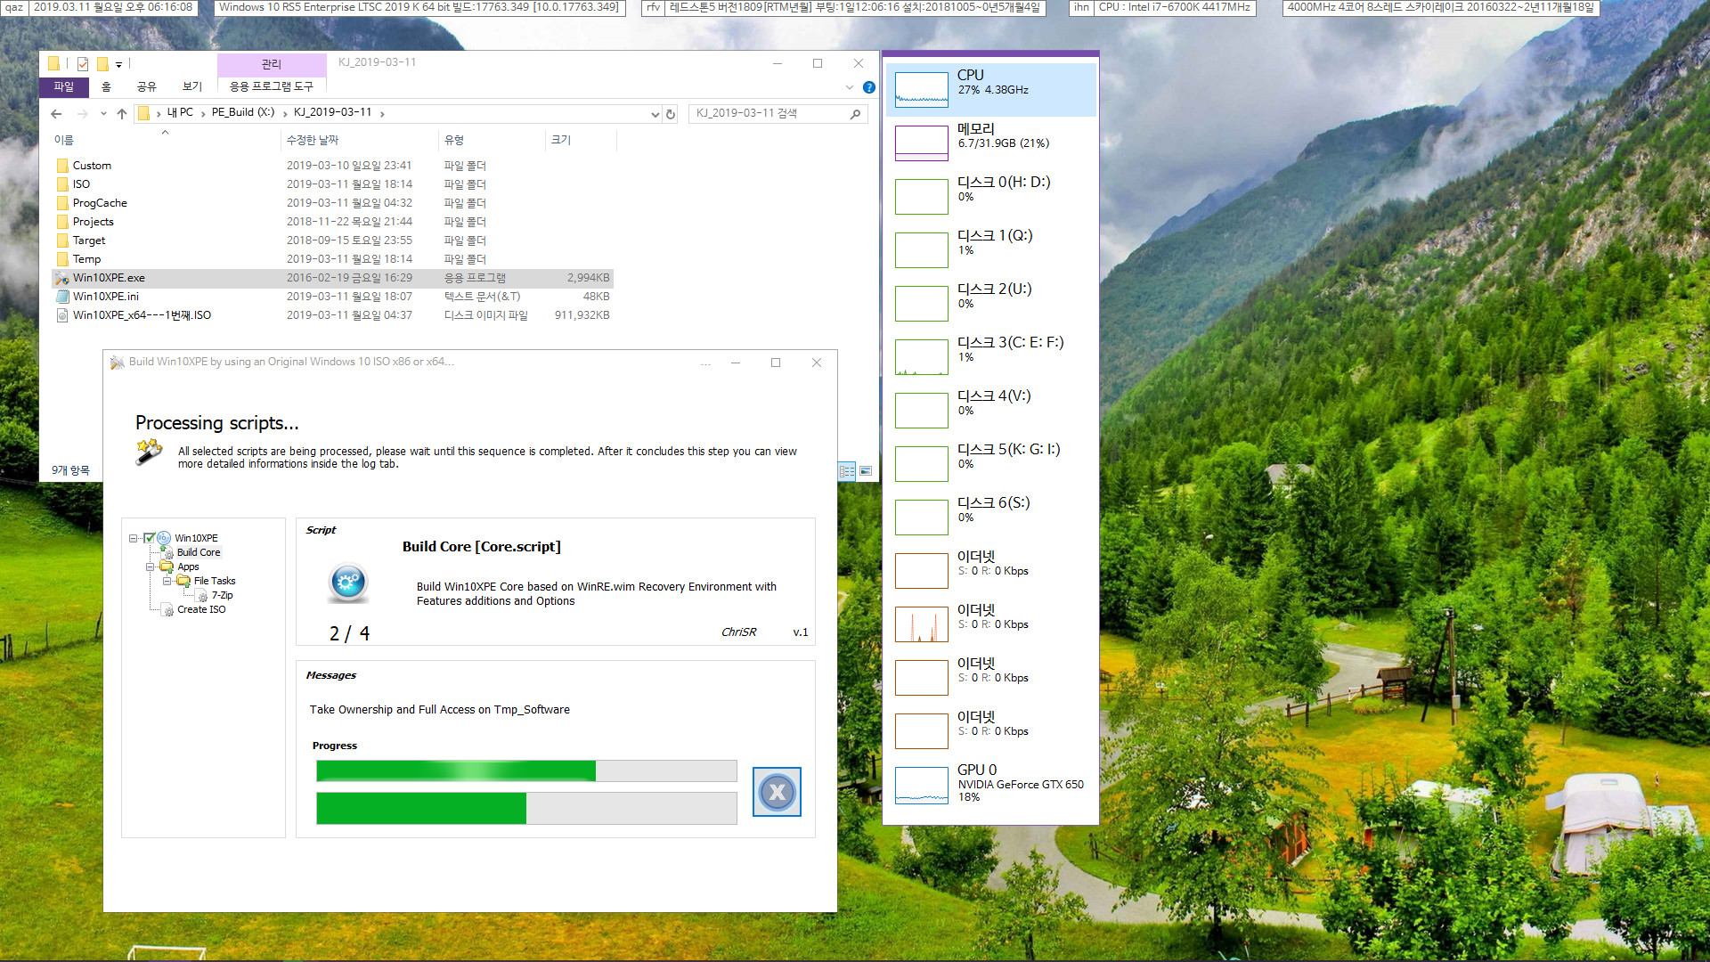Click the Win10XPE.exe application file
Screen dimensions: 1710x962
point(108,277)
